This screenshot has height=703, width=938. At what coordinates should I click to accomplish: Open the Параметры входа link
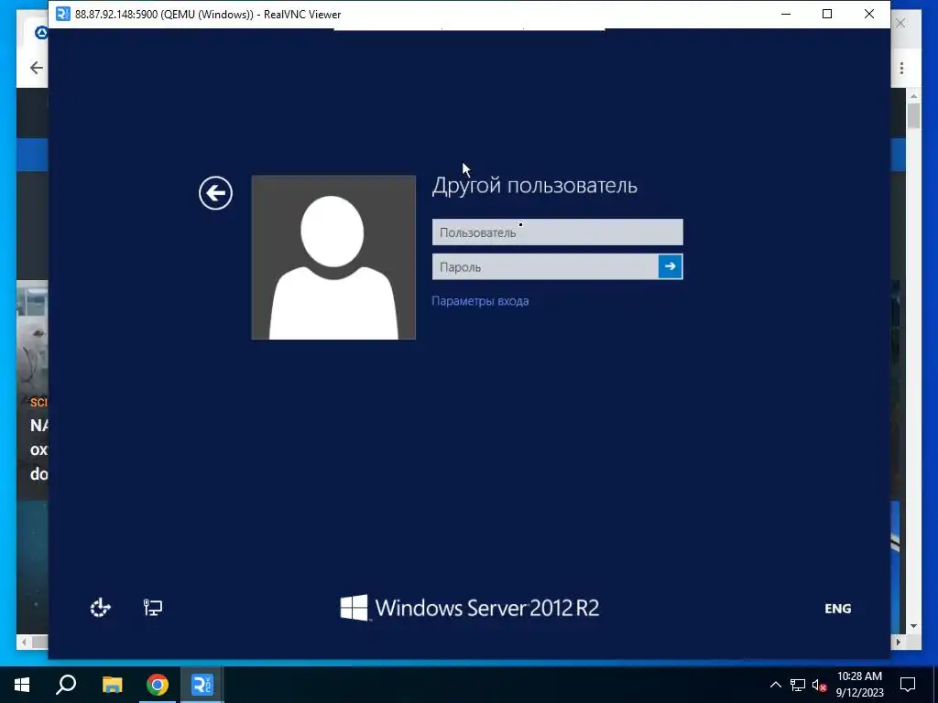pyautogui.click(x=480, y=301)
